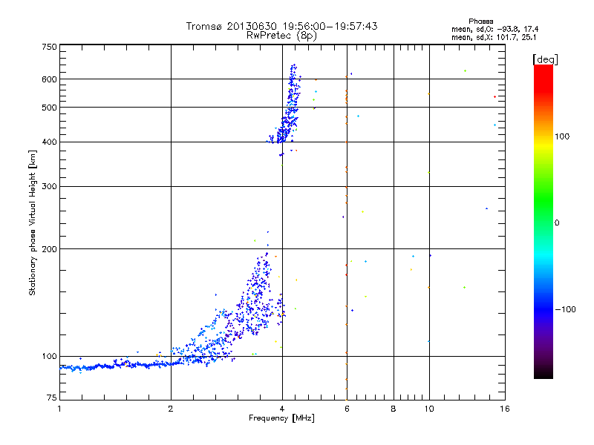Click the colorbar label '-100'
This screenshot has width=594, height=445.
click(566, 309)
